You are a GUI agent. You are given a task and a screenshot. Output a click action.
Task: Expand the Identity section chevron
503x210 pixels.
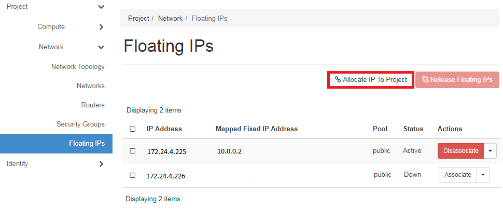pos(101,164)
